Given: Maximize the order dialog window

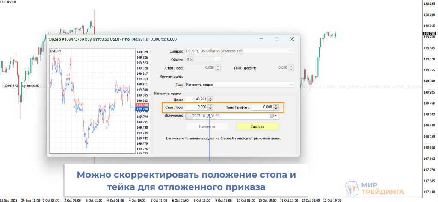Looking at the screenshot, I should [x=277, y=39].
